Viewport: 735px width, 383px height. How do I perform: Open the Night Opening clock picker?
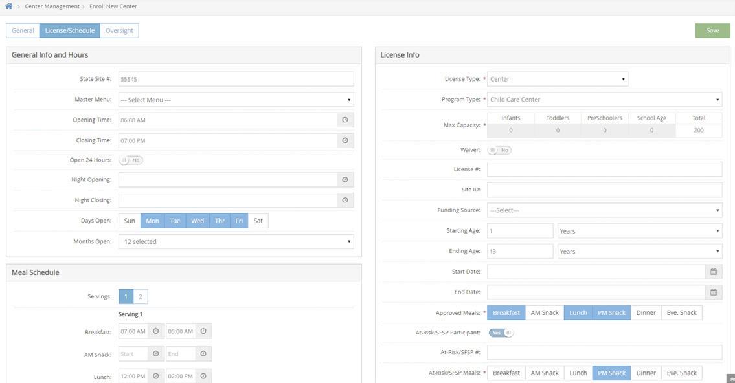coord(345,180)
